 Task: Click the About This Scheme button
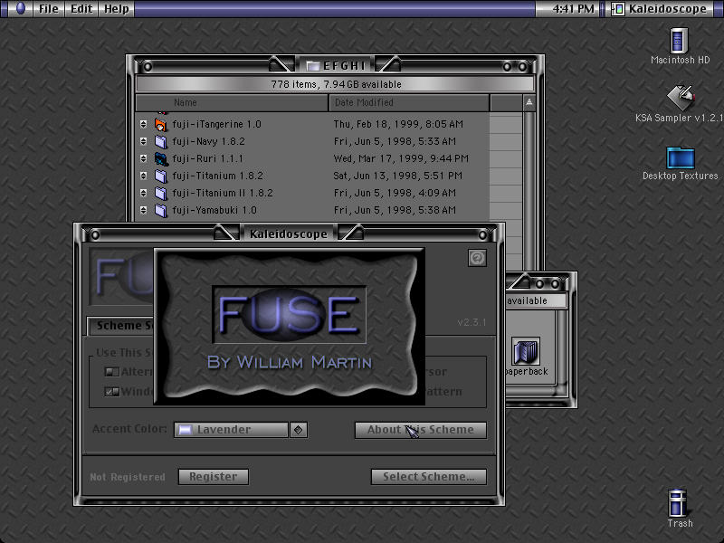coord(421,430)
